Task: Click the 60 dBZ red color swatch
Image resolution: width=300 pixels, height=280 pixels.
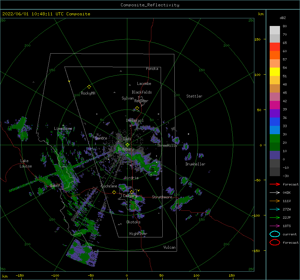Action: (x=275, y=47)
